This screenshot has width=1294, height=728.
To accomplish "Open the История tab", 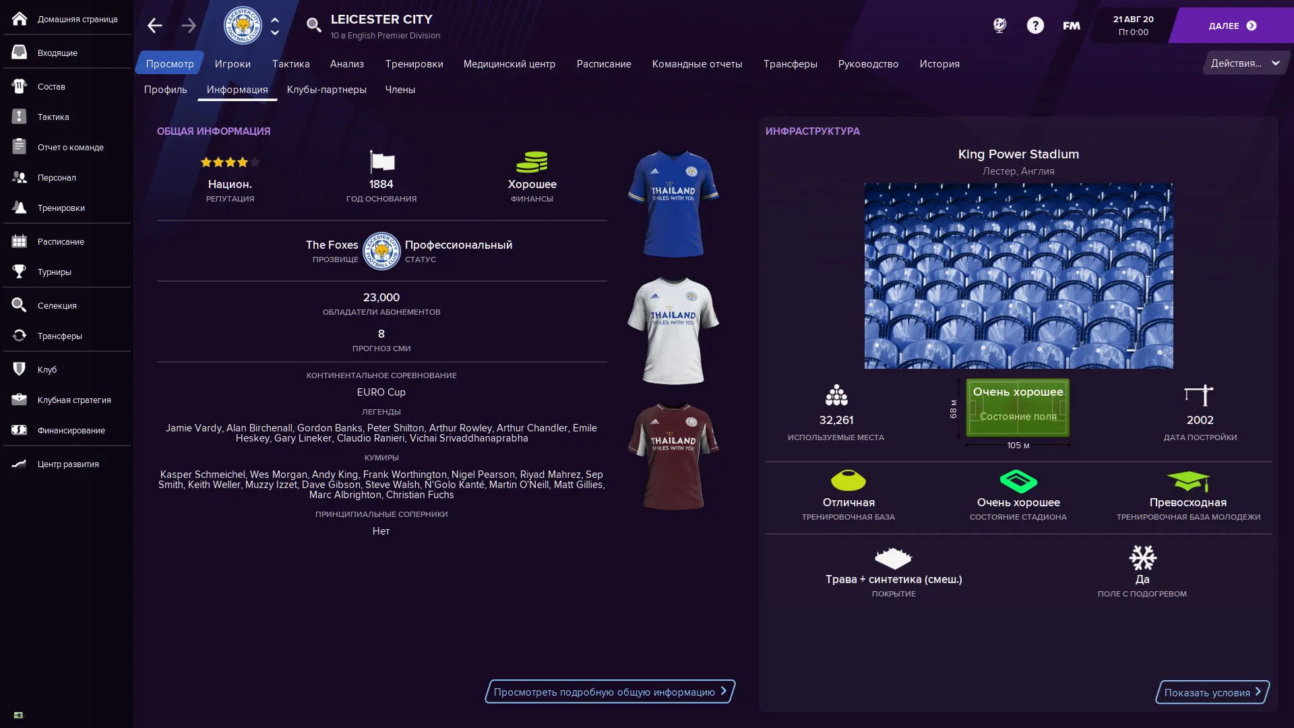I will point(939,63).
